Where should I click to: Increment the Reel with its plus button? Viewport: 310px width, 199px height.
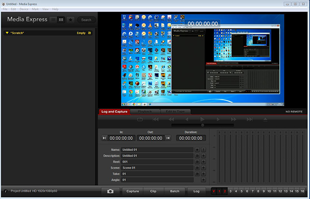pos(203,162)
